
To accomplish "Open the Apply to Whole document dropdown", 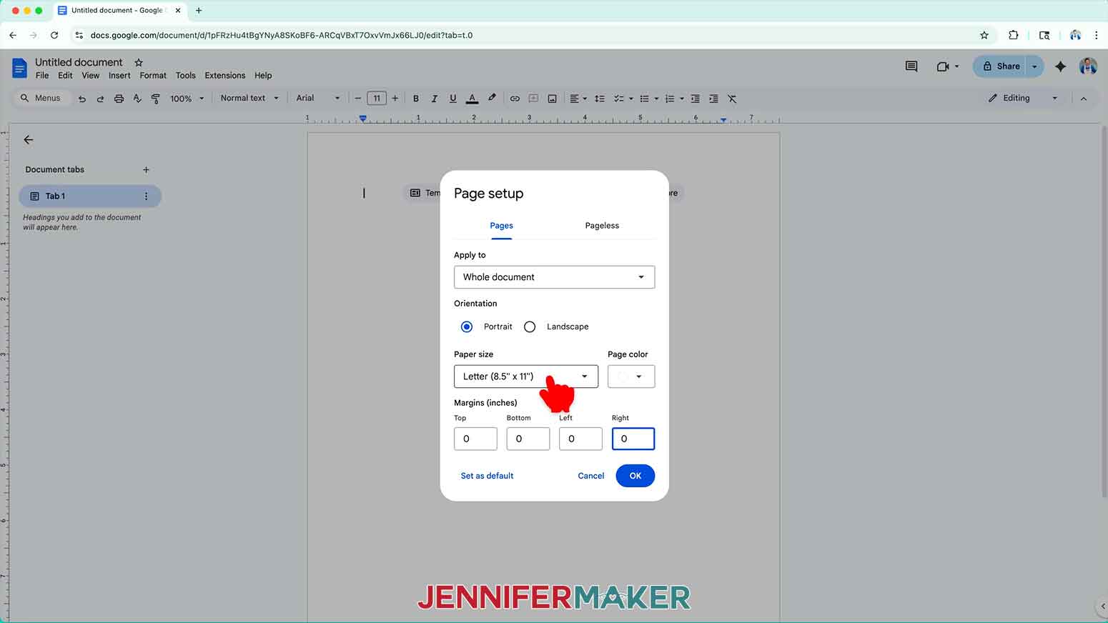I will pos(554,277).
